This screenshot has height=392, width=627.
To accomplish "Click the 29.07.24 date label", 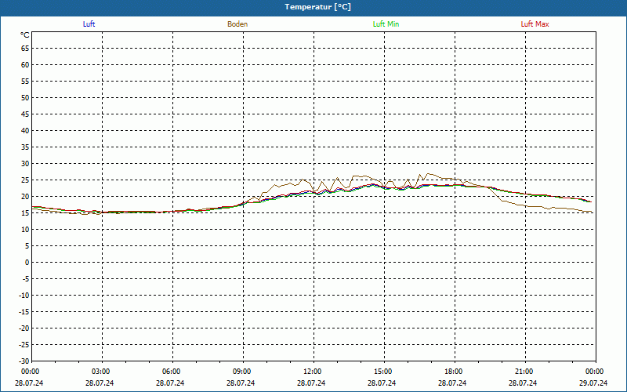I will point(593,383).
